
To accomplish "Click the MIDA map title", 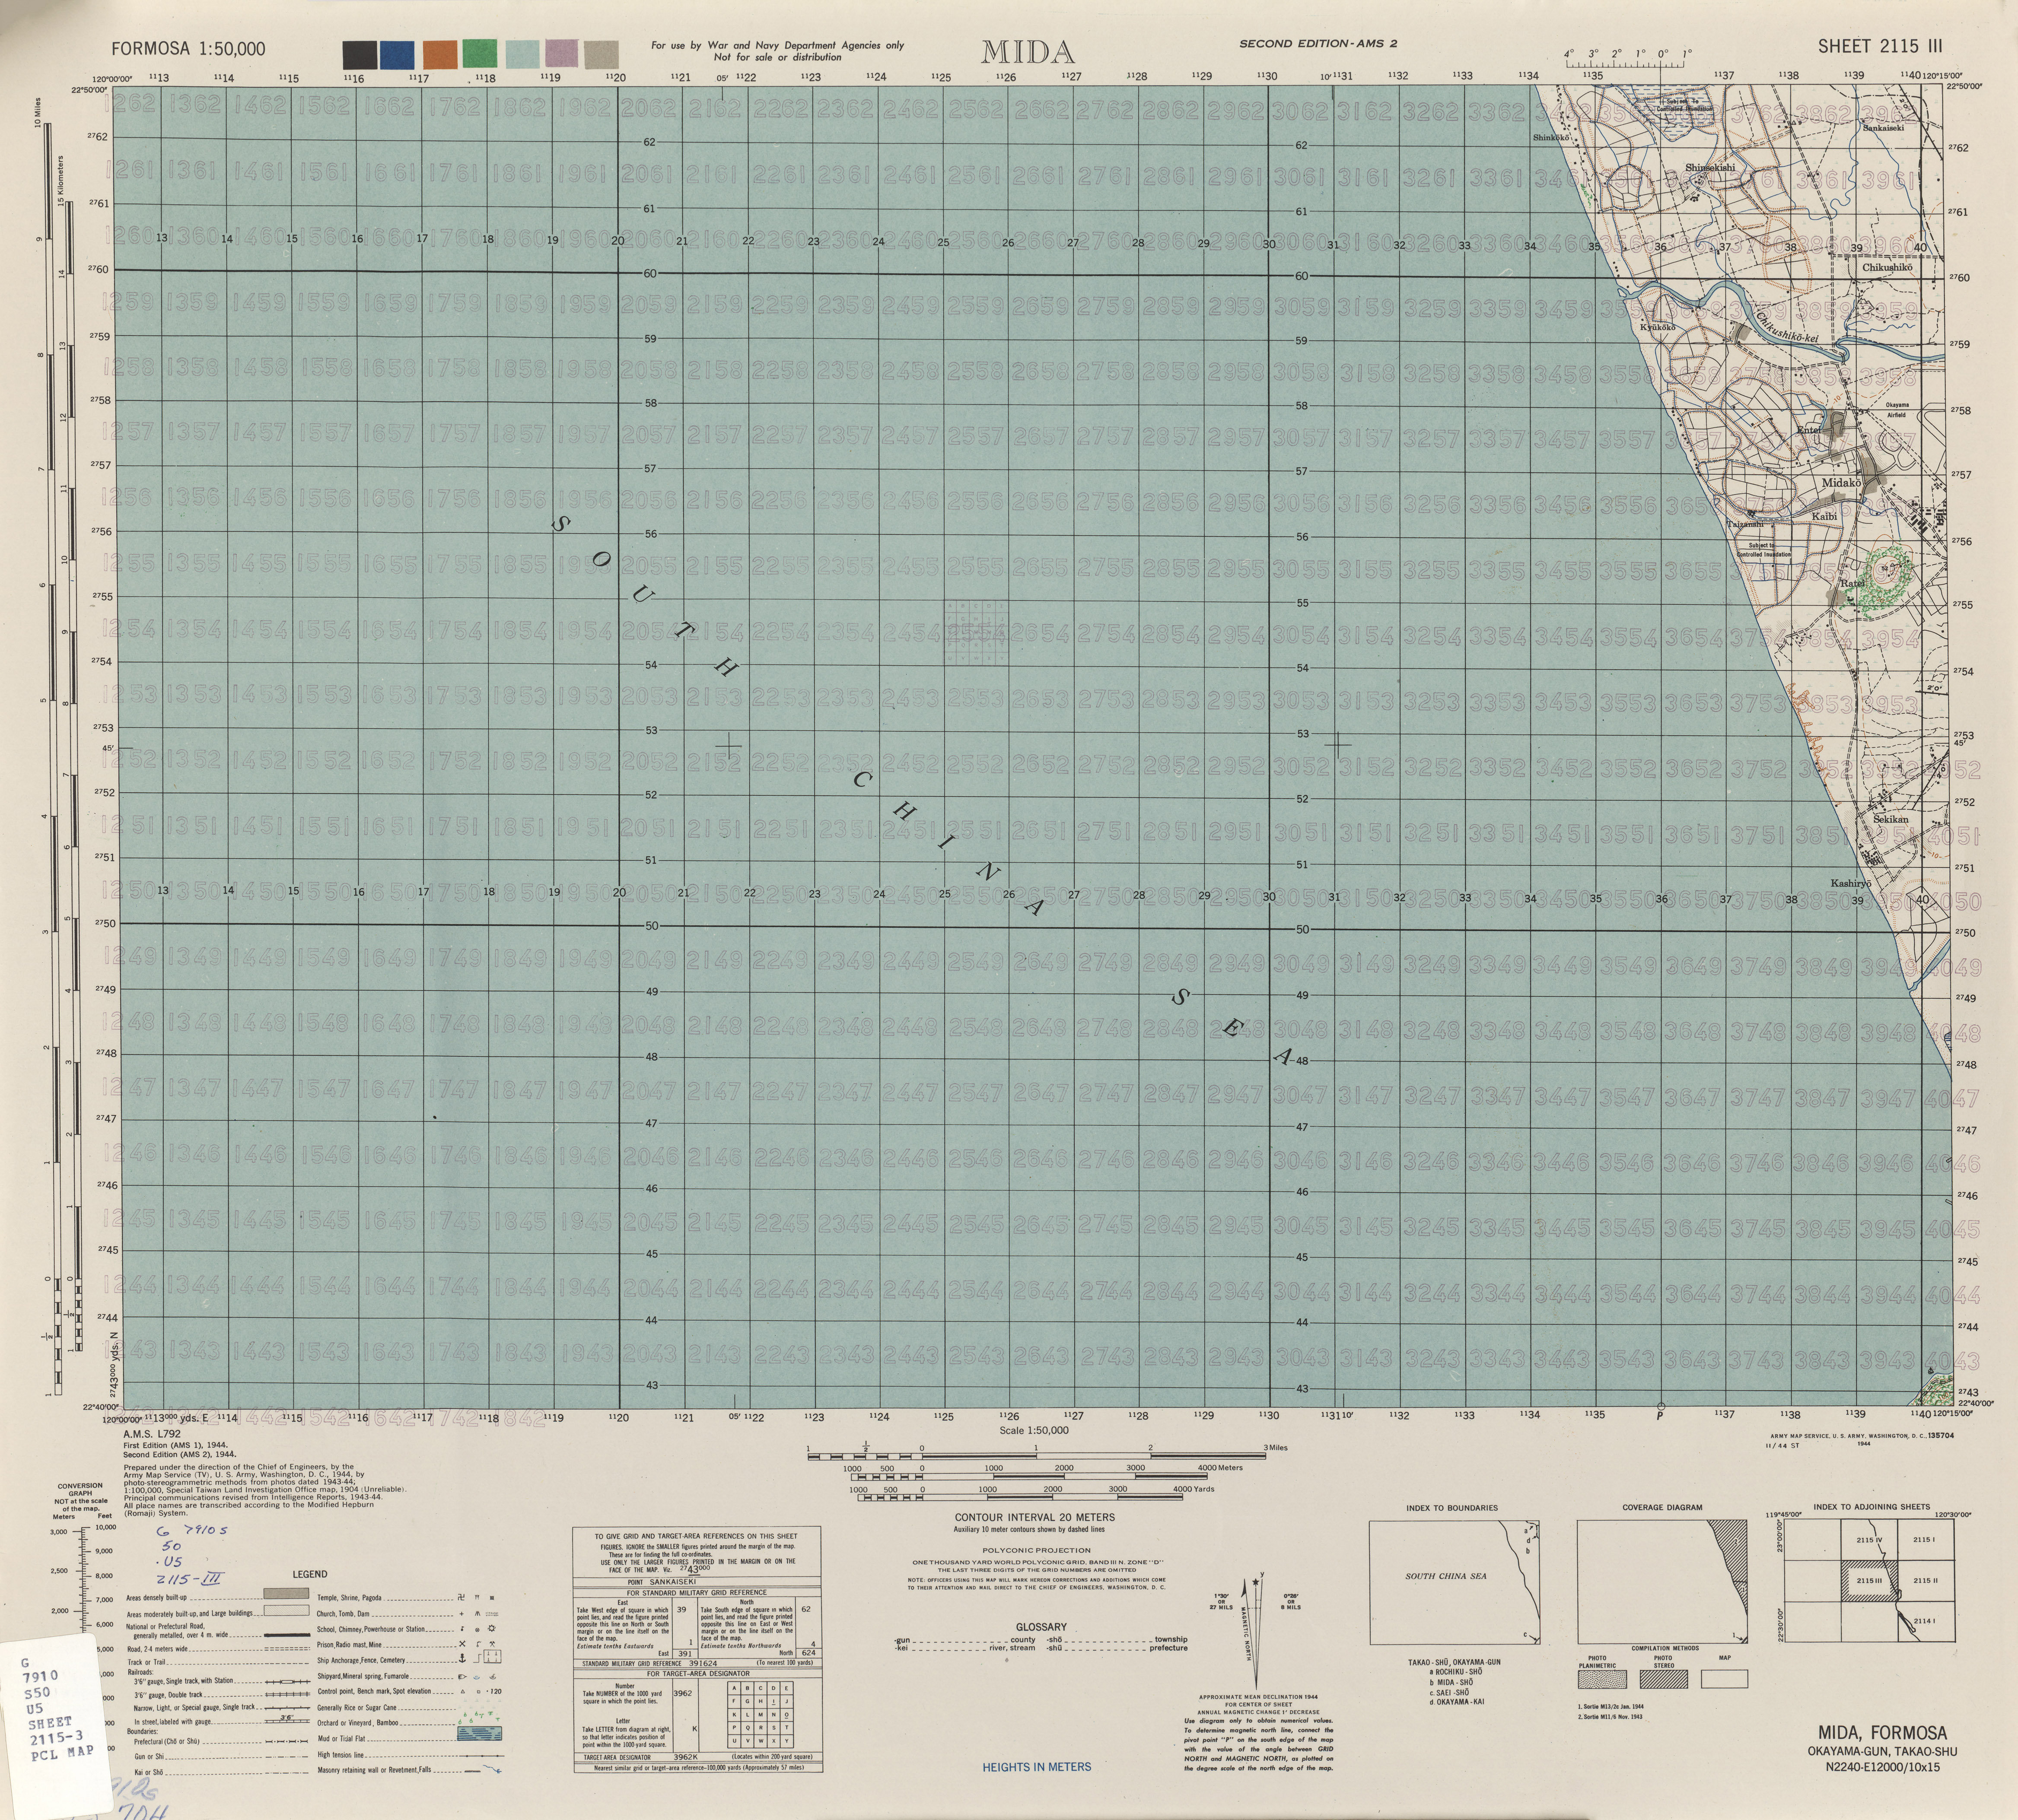I will pyautogui.click(x=1028, y=51).
